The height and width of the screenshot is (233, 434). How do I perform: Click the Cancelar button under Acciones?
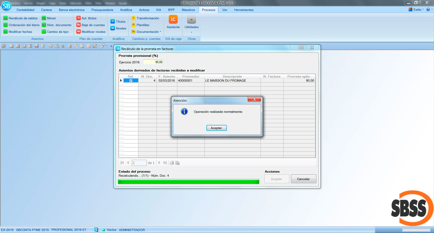303,179
